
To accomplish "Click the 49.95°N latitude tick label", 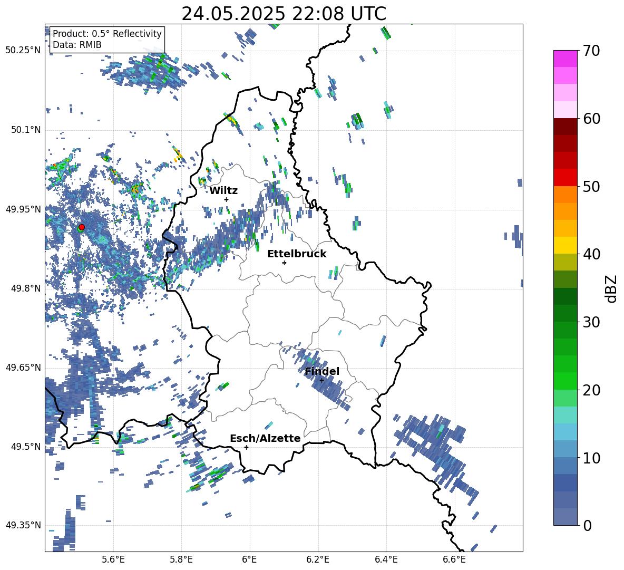I will pyautogui.click(x=23, y=209).
